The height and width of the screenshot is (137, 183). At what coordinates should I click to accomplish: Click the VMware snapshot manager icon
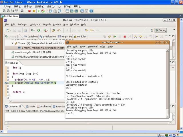(x=59, y=11)
